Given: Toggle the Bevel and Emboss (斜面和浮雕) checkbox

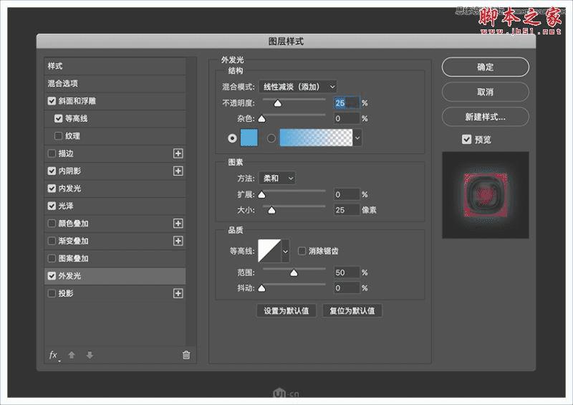Looking at the screenshot, I should click(52, 101).
